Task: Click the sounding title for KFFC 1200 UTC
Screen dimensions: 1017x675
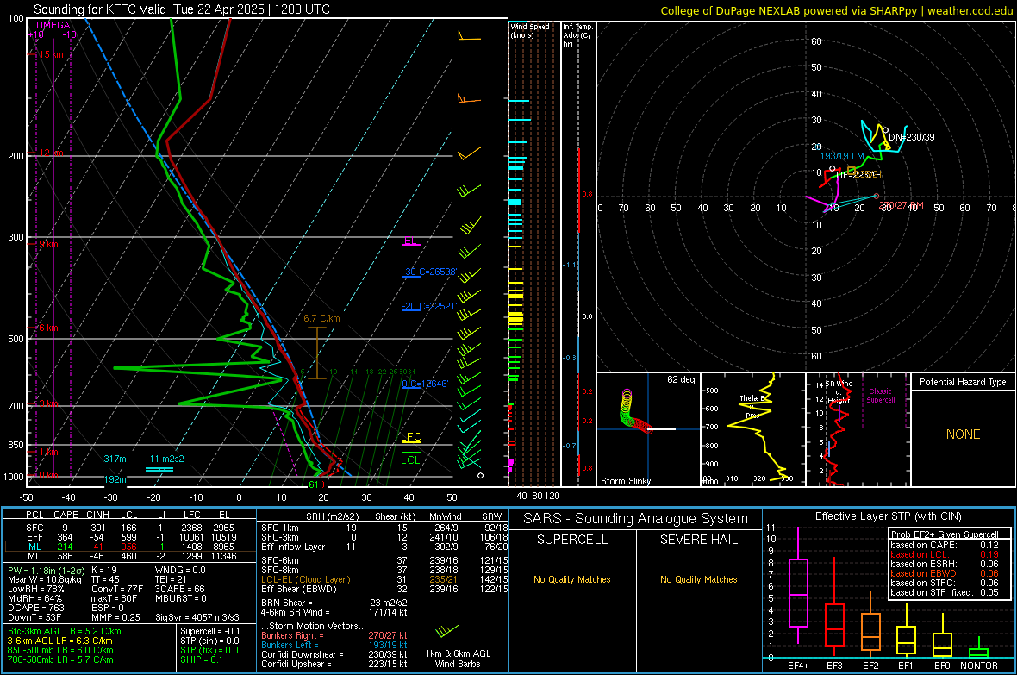Action: click(182, 9)
